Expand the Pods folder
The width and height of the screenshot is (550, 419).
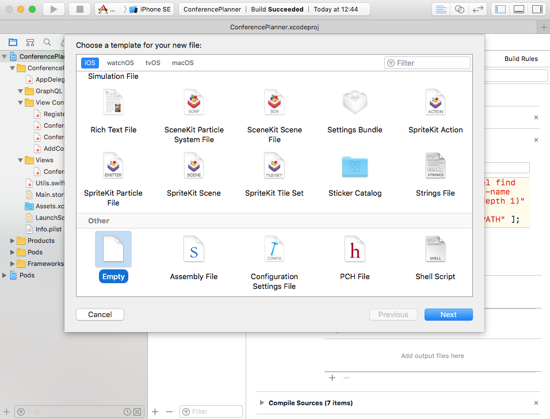click(x=12, y=252)
